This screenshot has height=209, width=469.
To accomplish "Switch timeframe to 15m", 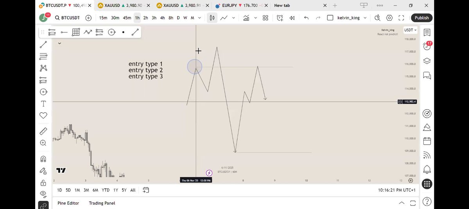I will 103,18.
